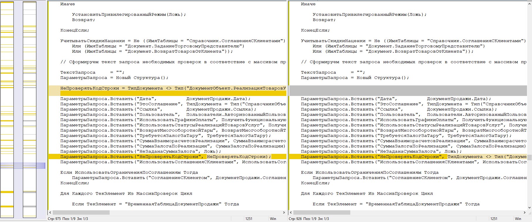The image size is (532, 222).
Task: Click left pane 'ТекстЗапроса = "";' line
Action: tap(92, 73)
